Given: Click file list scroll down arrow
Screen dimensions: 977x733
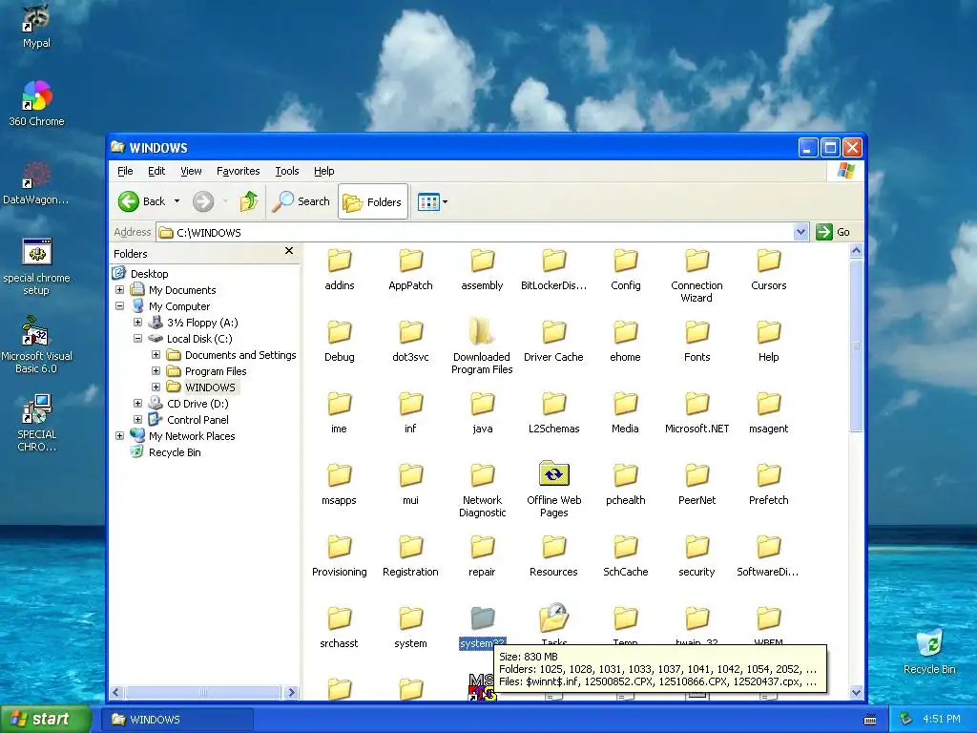Looking at the screenshot, I should click(x=856, y=693).
